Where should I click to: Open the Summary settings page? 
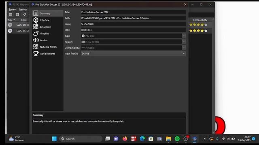48,13
